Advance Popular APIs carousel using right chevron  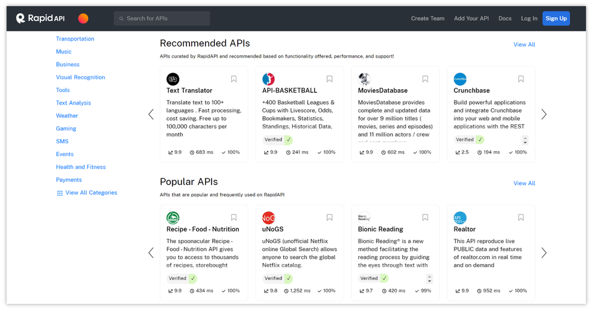click(544, 253)
